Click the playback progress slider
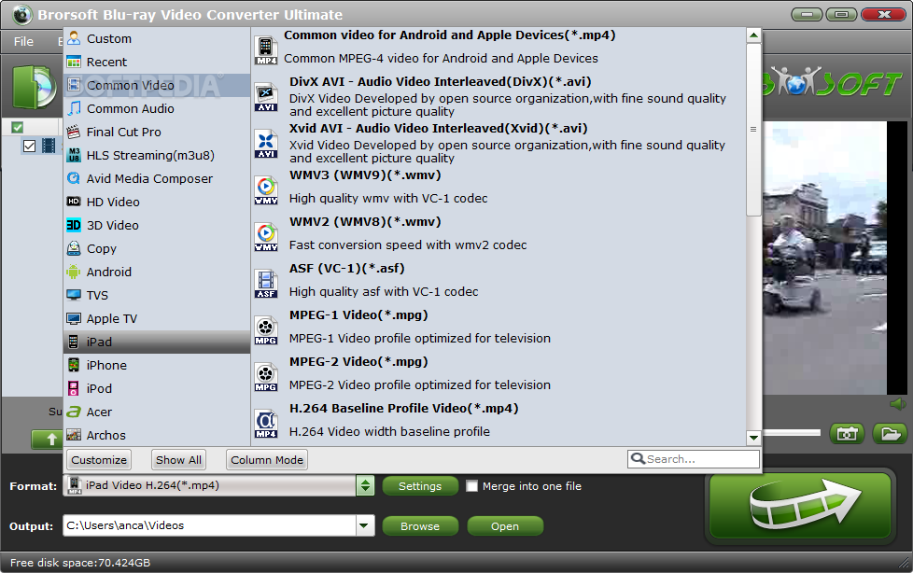Viewport: 913px width, 573px height. point(792,433)
